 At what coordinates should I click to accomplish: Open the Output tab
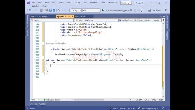click(42, 104)
